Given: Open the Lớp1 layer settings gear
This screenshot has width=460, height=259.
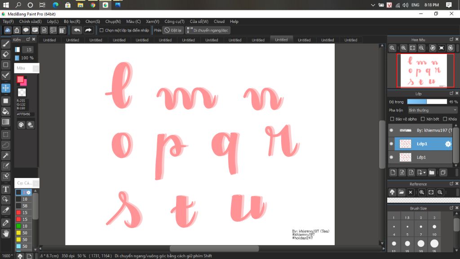Looking at the screenshot, I should [448, 144].
